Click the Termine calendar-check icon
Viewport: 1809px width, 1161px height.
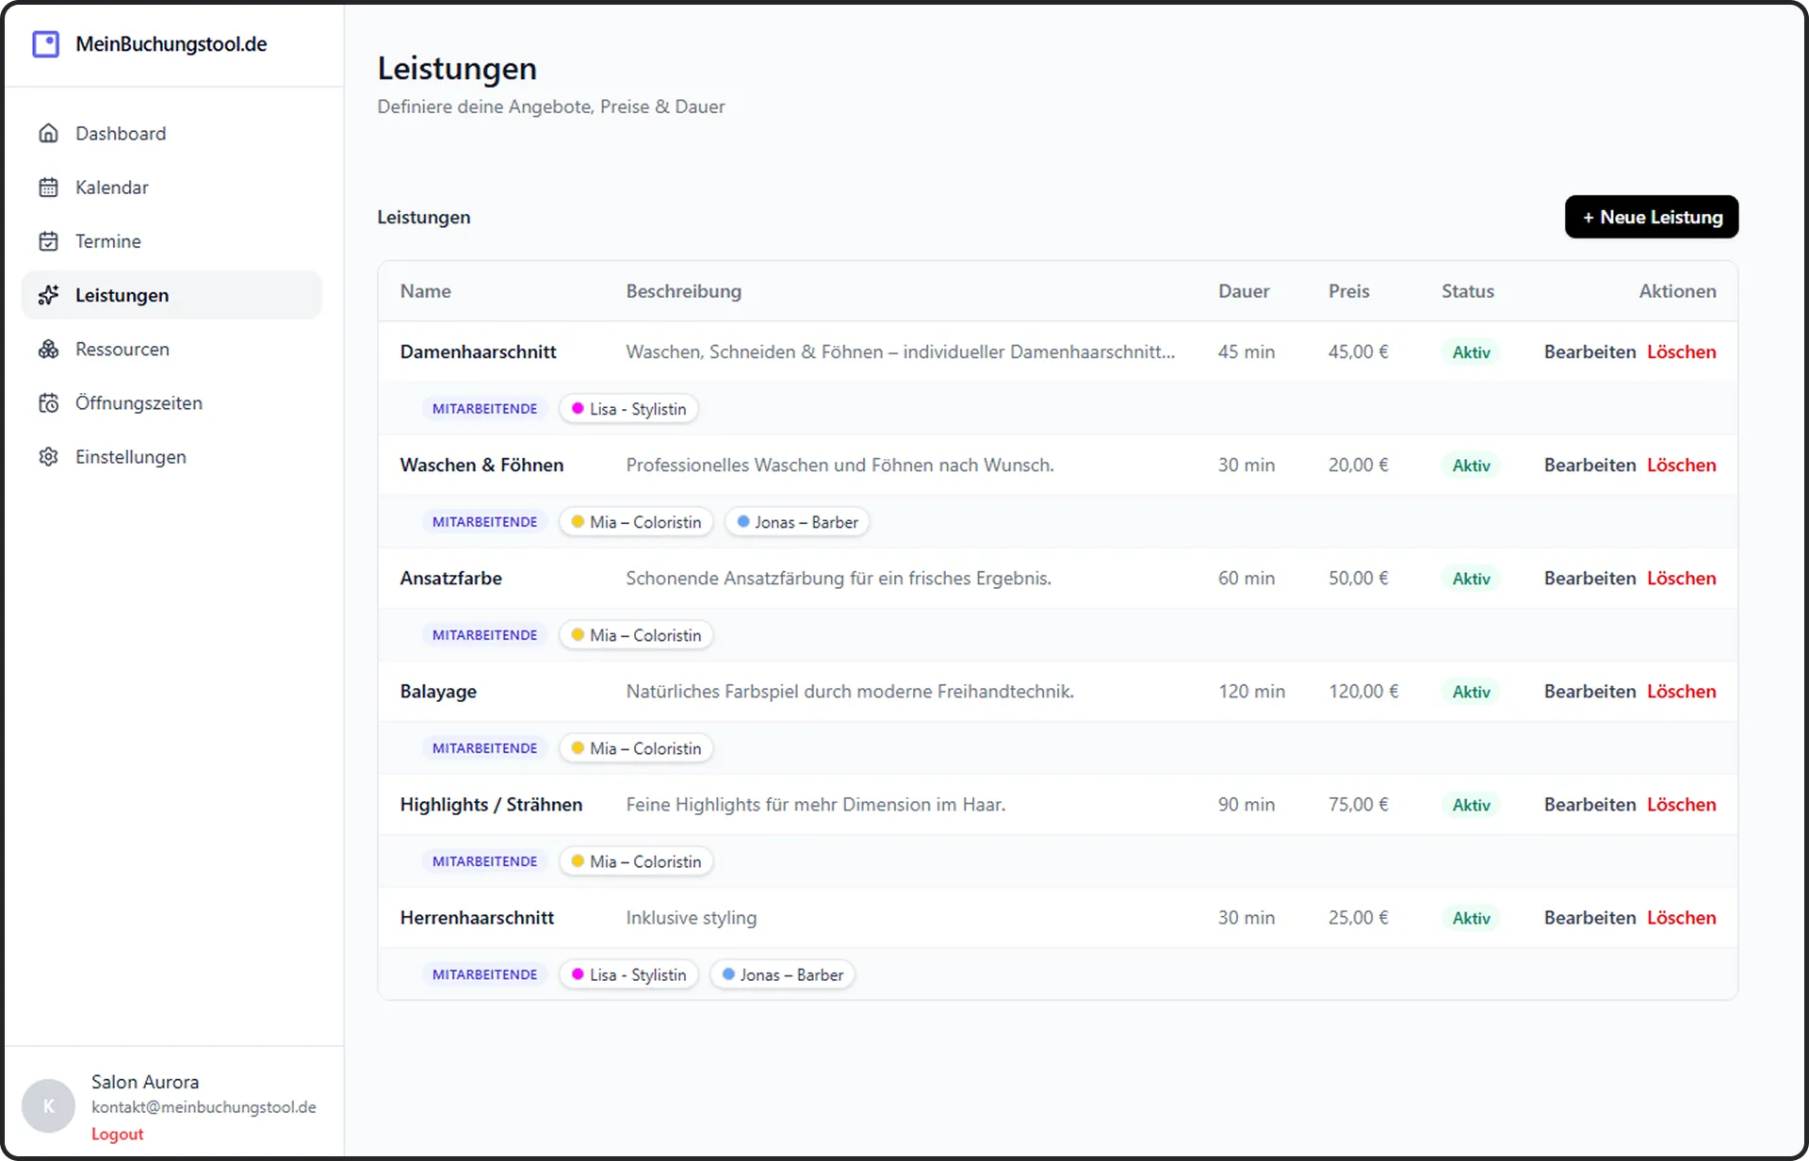(48, 241)
